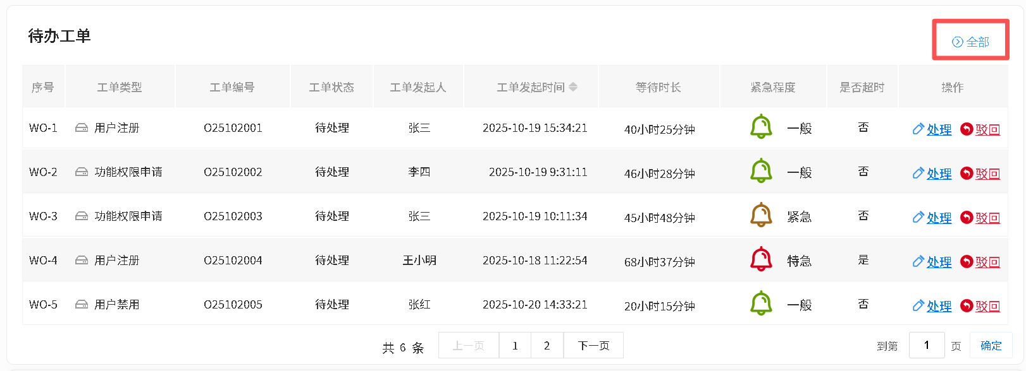1026x371 pixels.
Task: Select work order number O25102003
Action: [233, 216]
